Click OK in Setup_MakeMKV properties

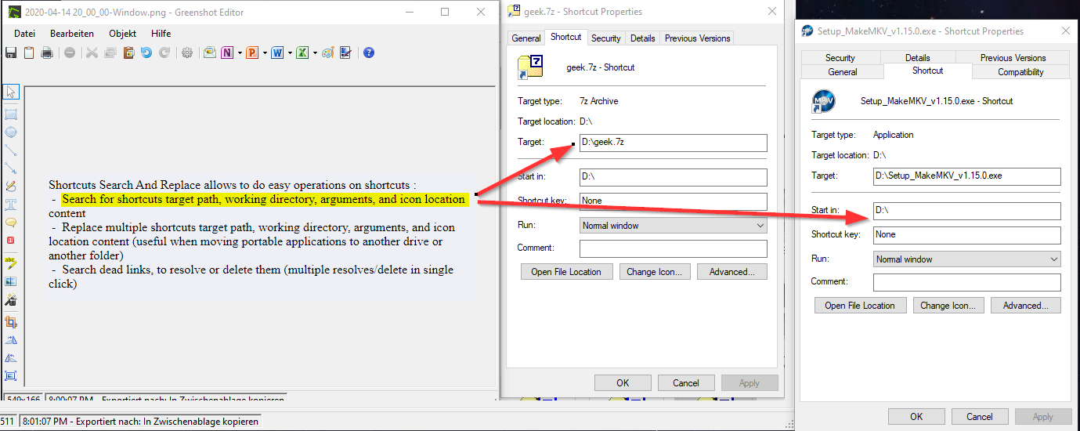[916, 417]
